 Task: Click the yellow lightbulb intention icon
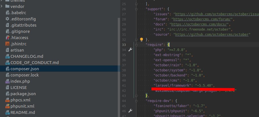coord(142,39)
